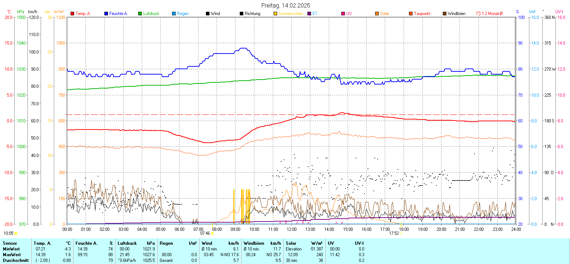The width and height of the screenshot is (570, 264).
Task: Click the 12:00 time axis marker
Action: pyautogui.click(x=292, y=229)
